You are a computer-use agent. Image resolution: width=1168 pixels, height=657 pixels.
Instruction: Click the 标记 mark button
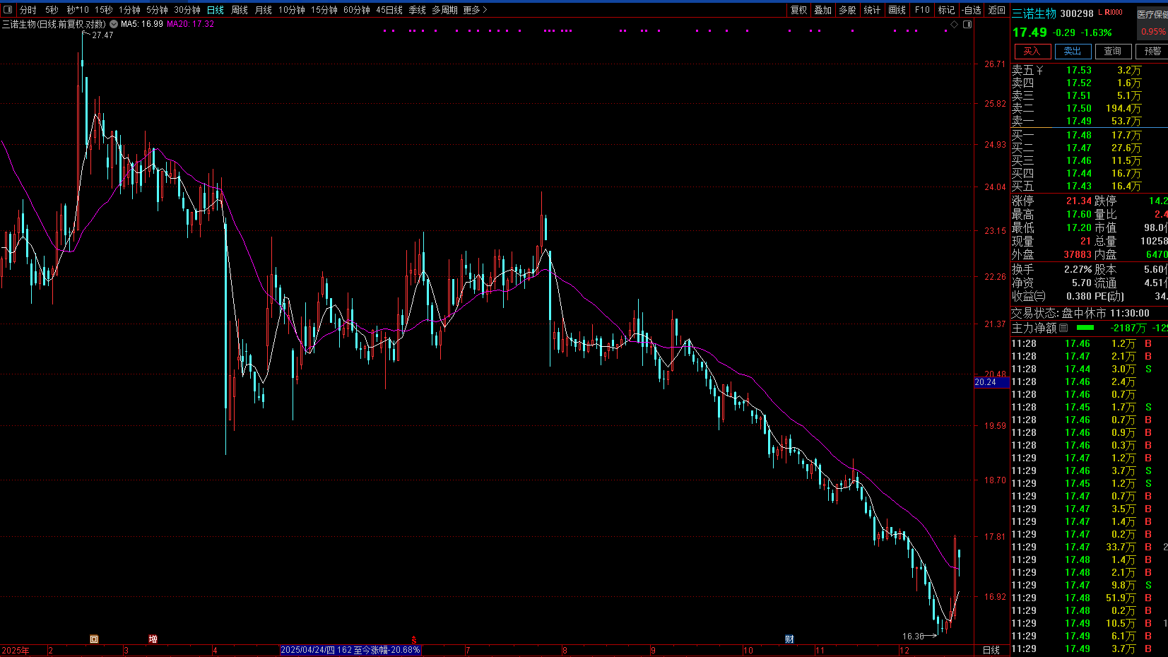click(x=947, y=10)
